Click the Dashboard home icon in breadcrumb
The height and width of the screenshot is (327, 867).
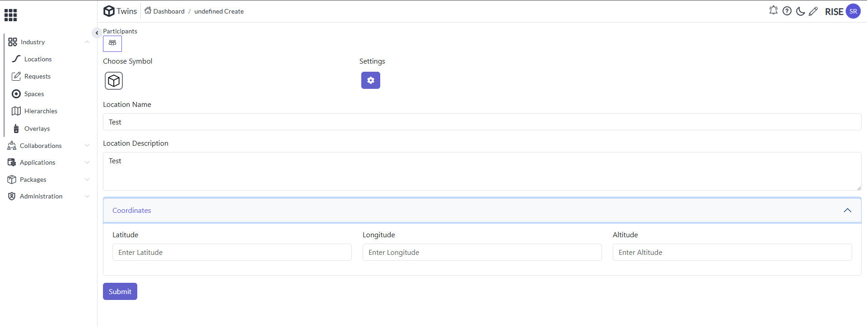148,10
